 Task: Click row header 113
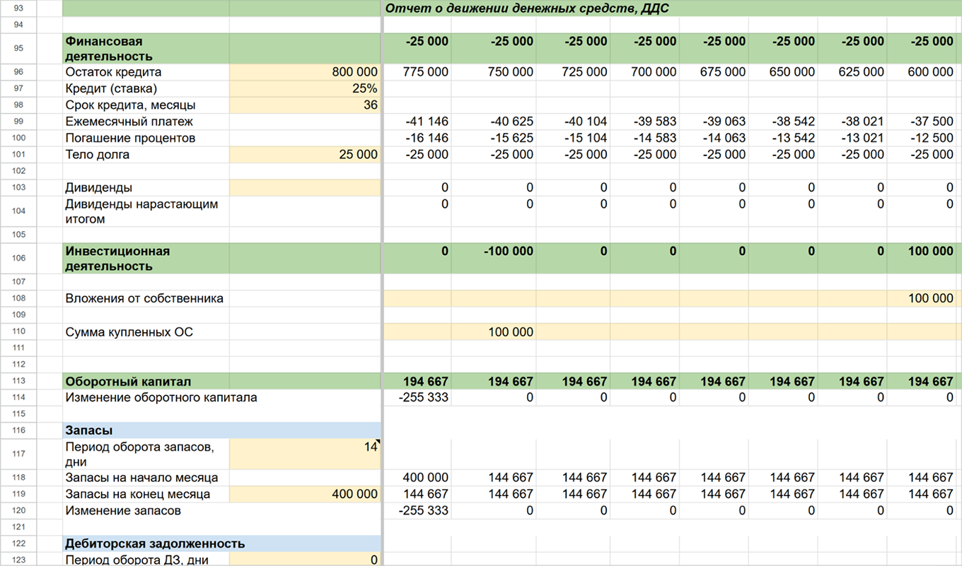[x=18, y=381]
